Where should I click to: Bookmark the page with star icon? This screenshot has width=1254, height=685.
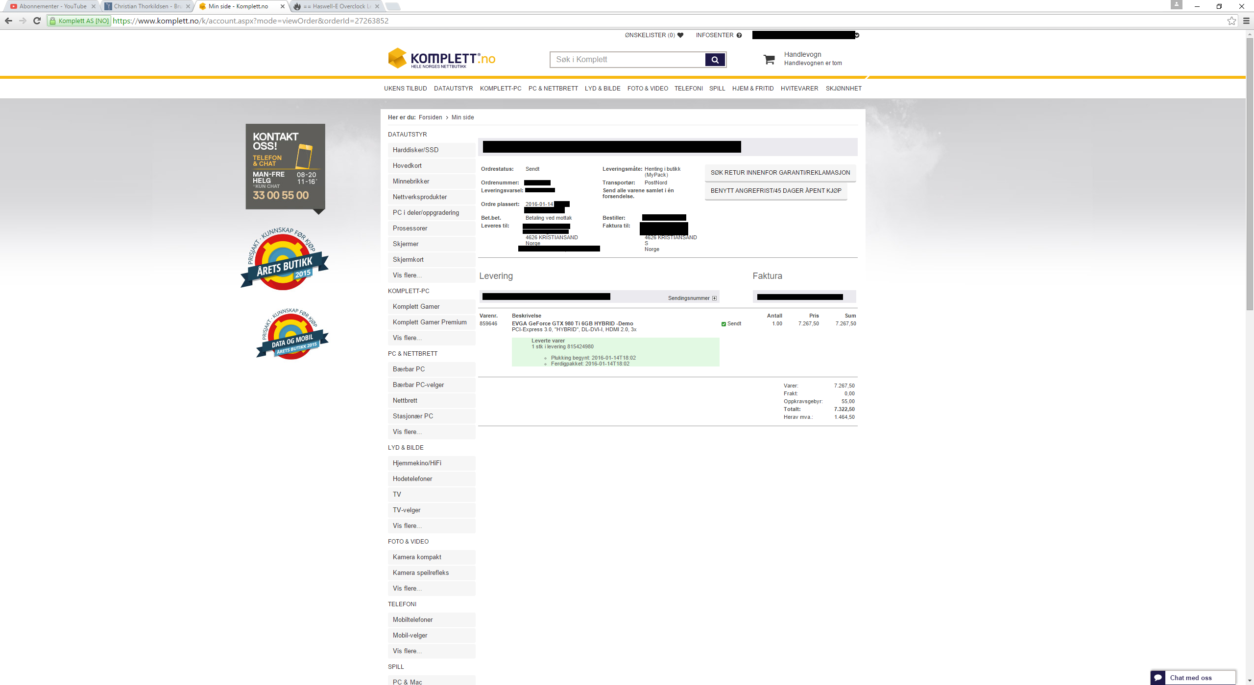(x=1231, y=21)
